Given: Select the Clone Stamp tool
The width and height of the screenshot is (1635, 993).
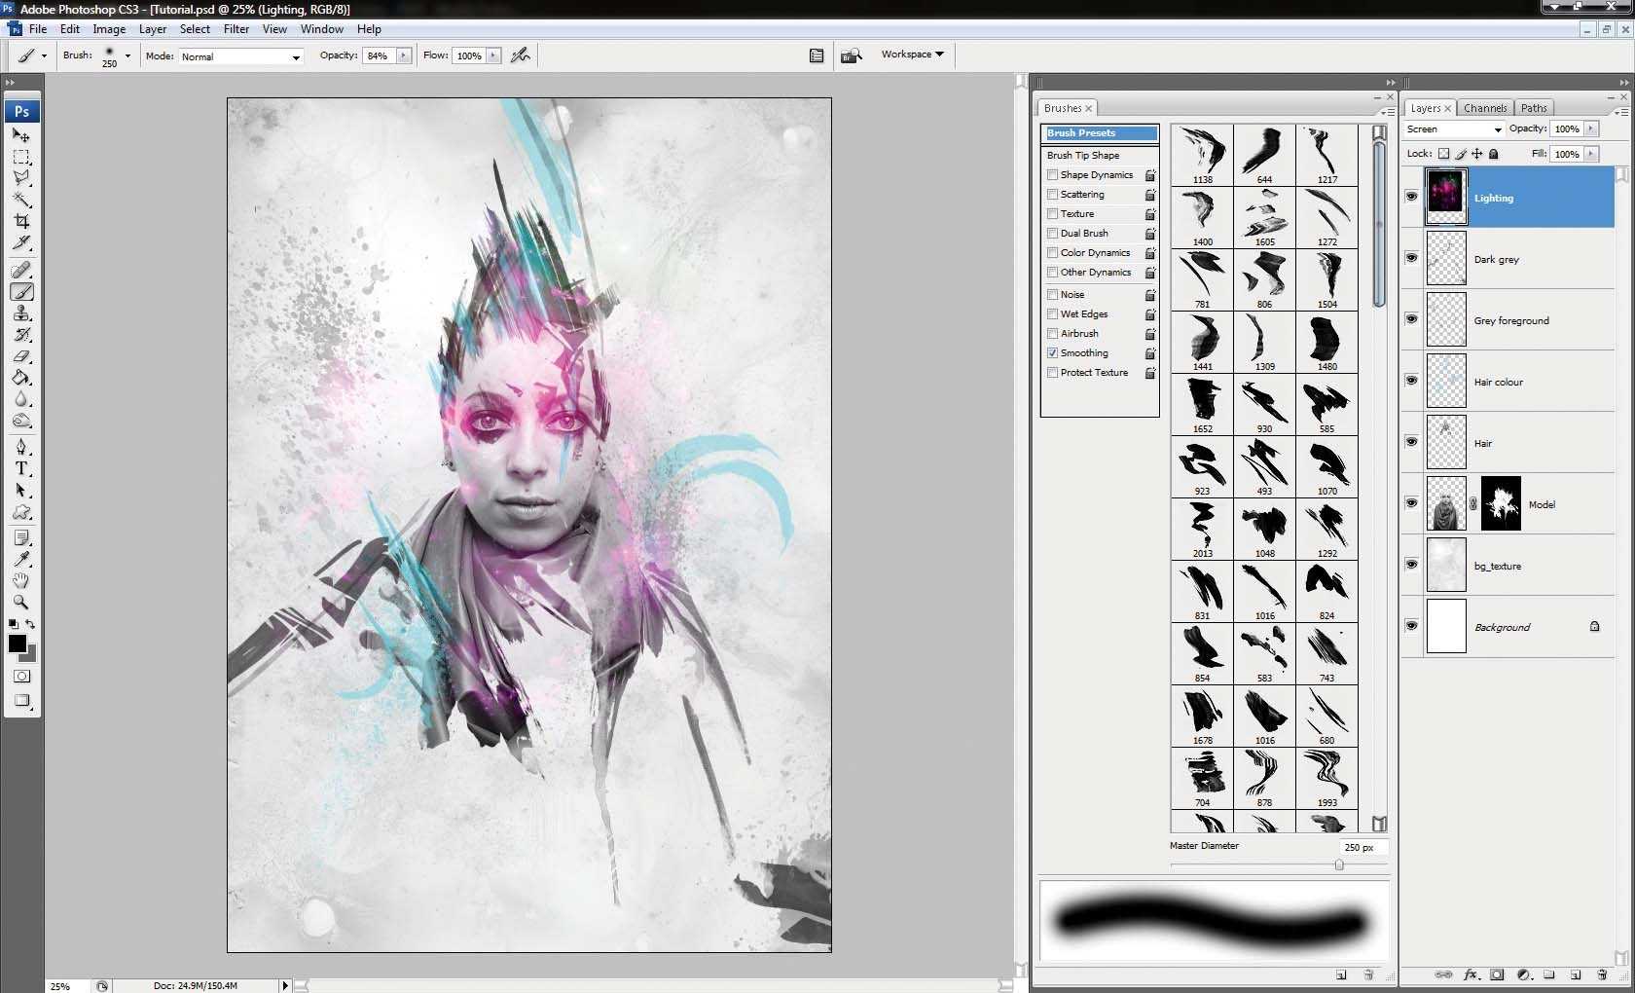Looking at the screenshot, I should [x=21, y=313].
